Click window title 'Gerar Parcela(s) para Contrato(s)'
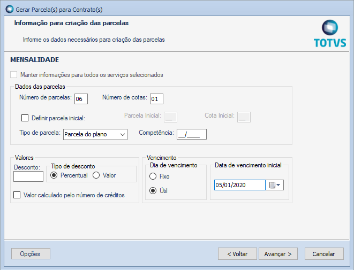Viewport: 354px width, 270px height. click(59, 10)
